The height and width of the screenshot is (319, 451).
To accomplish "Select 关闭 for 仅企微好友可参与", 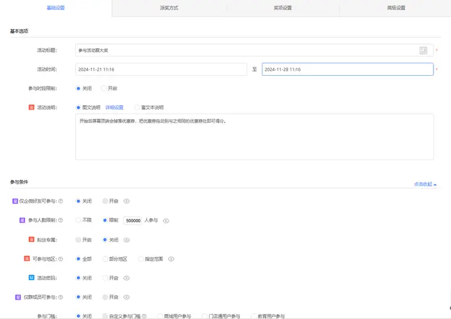I will (78, 201).
